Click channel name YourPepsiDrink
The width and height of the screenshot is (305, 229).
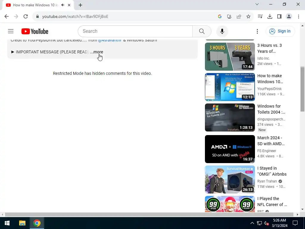tap(269, 89)
